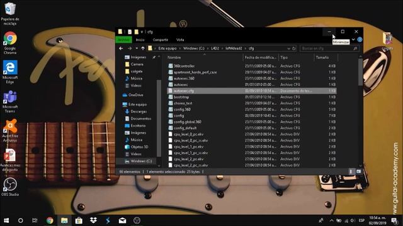403x226 pixels.
Task: Go up one folder level arrow
Action: pyautogui.click(x=143, y=48)
